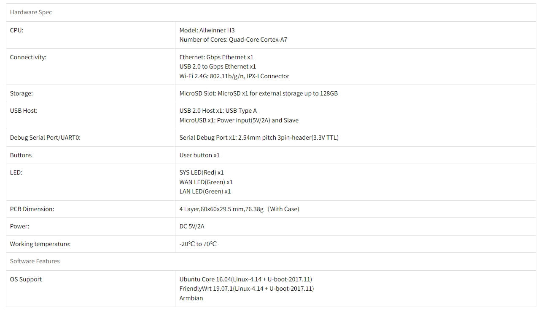Click the MicroUSB power input line

[239, 120]
